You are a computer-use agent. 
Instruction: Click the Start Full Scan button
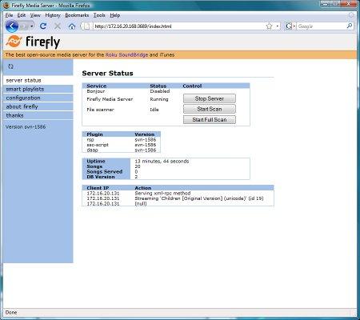point(210,119)
